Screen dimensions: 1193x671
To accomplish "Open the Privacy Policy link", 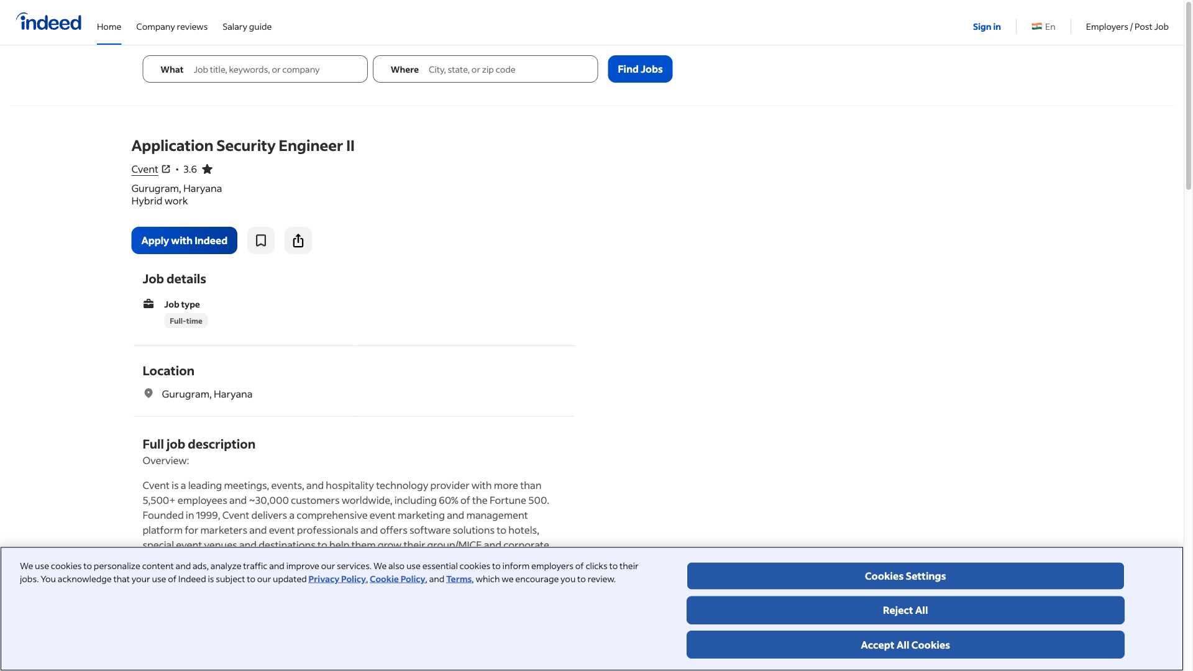I will (x=337, y=579).
